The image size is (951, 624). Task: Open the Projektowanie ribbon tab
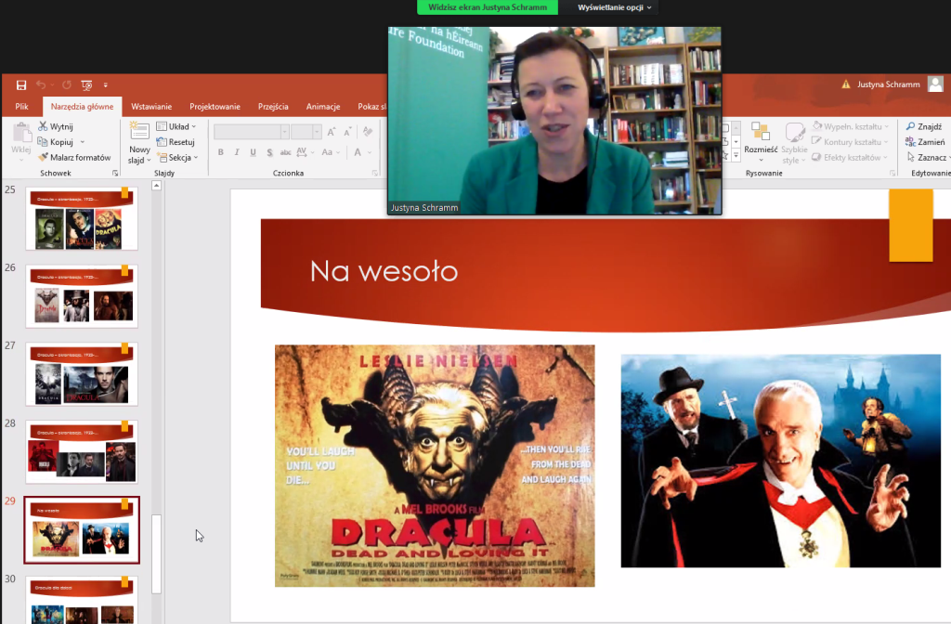[x=215, y=107]
